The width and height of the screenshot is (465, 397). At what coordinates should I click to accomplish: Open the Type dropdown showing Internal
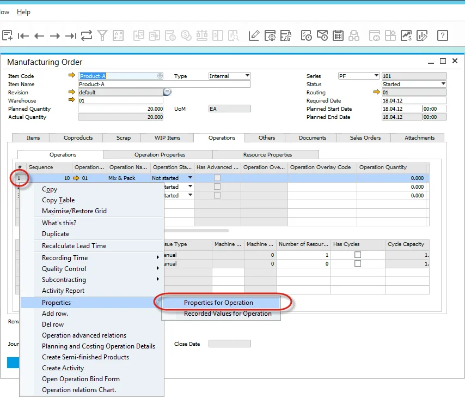point(247,76)
